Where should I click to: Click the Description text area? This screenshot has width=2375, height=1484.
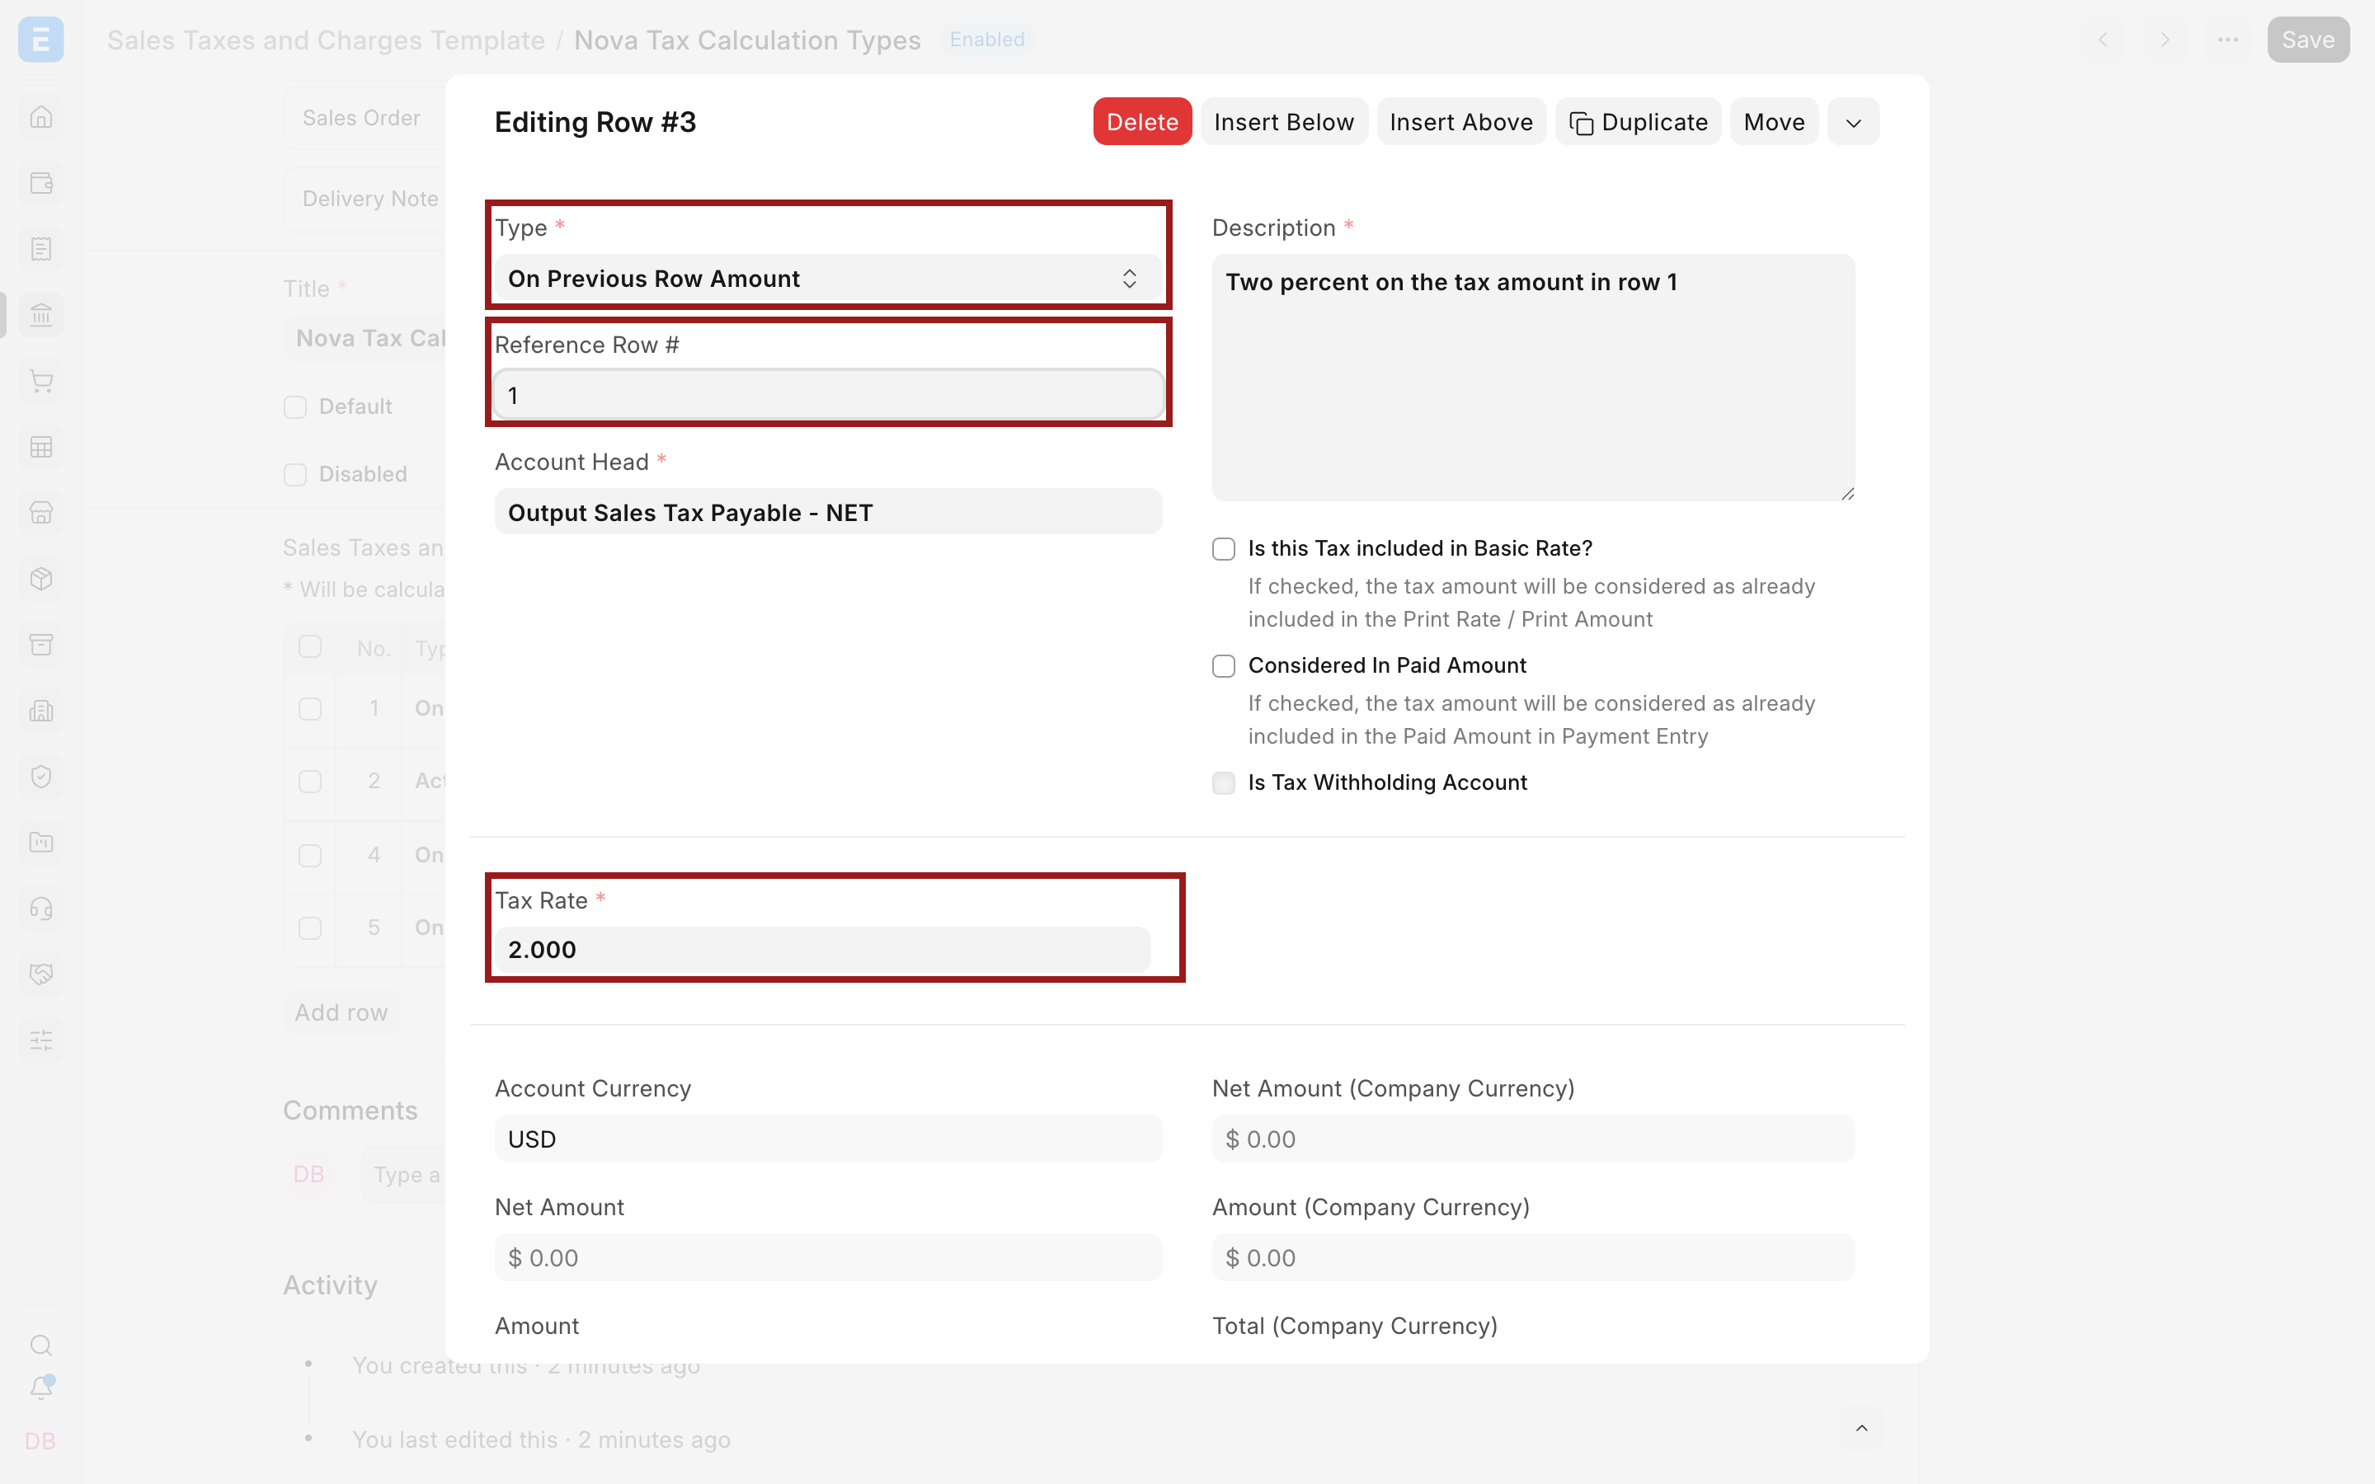(1533, 378)
